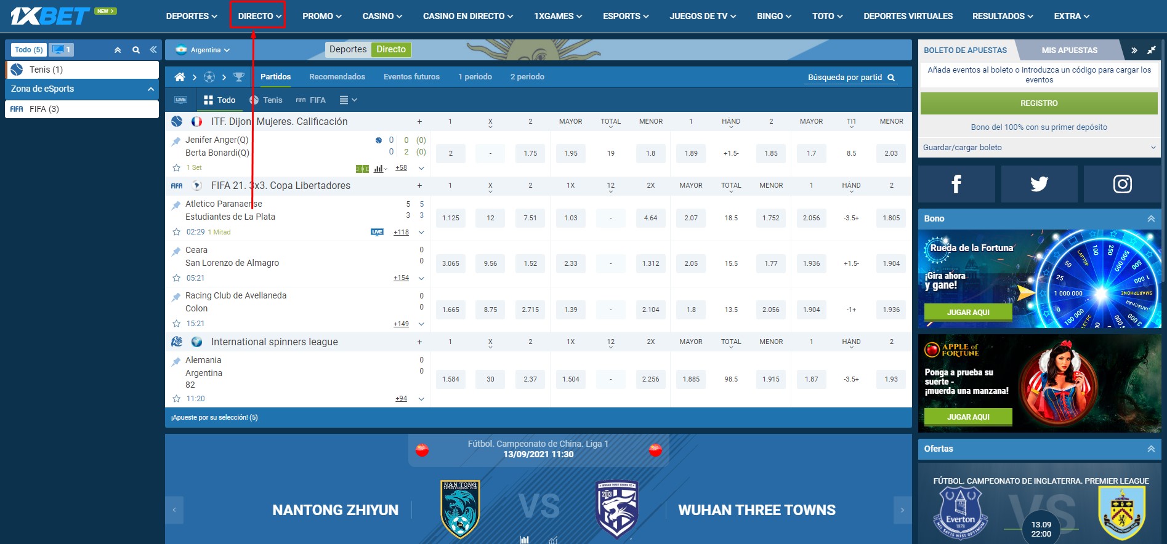
Task: Open the more sports list dropdown
Action: coord(349,100)
